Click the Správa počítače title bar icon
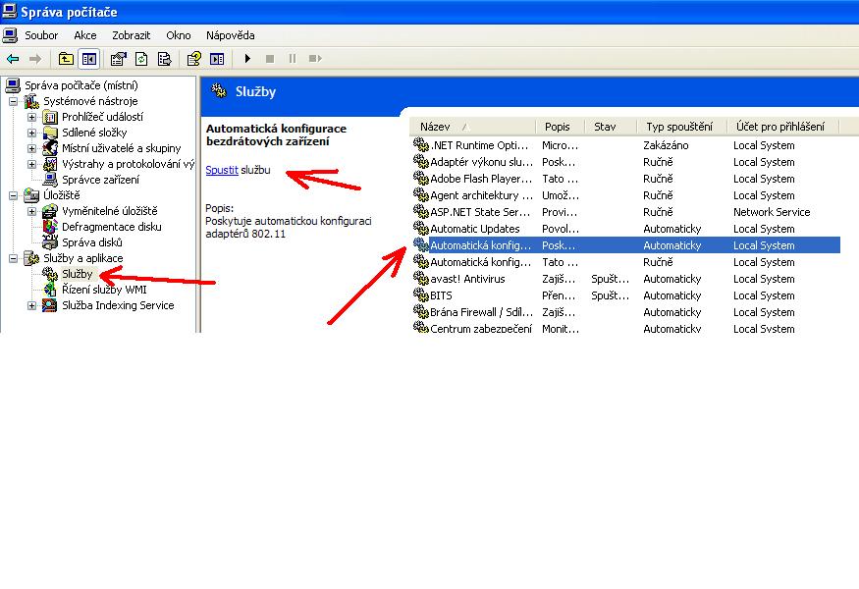Screen dimensions: 859x589 [x=9, y=11]
